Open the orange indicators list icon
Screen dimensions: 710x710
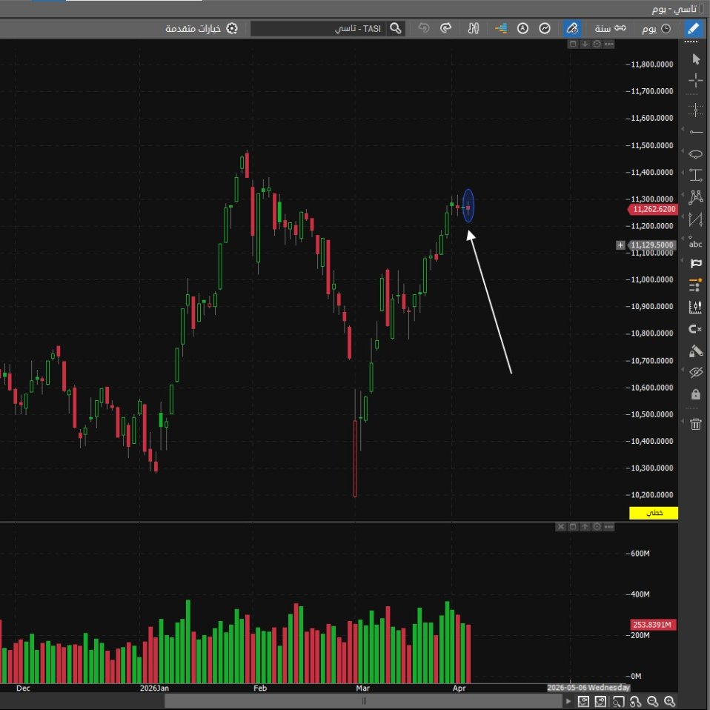tap(501, 28)
